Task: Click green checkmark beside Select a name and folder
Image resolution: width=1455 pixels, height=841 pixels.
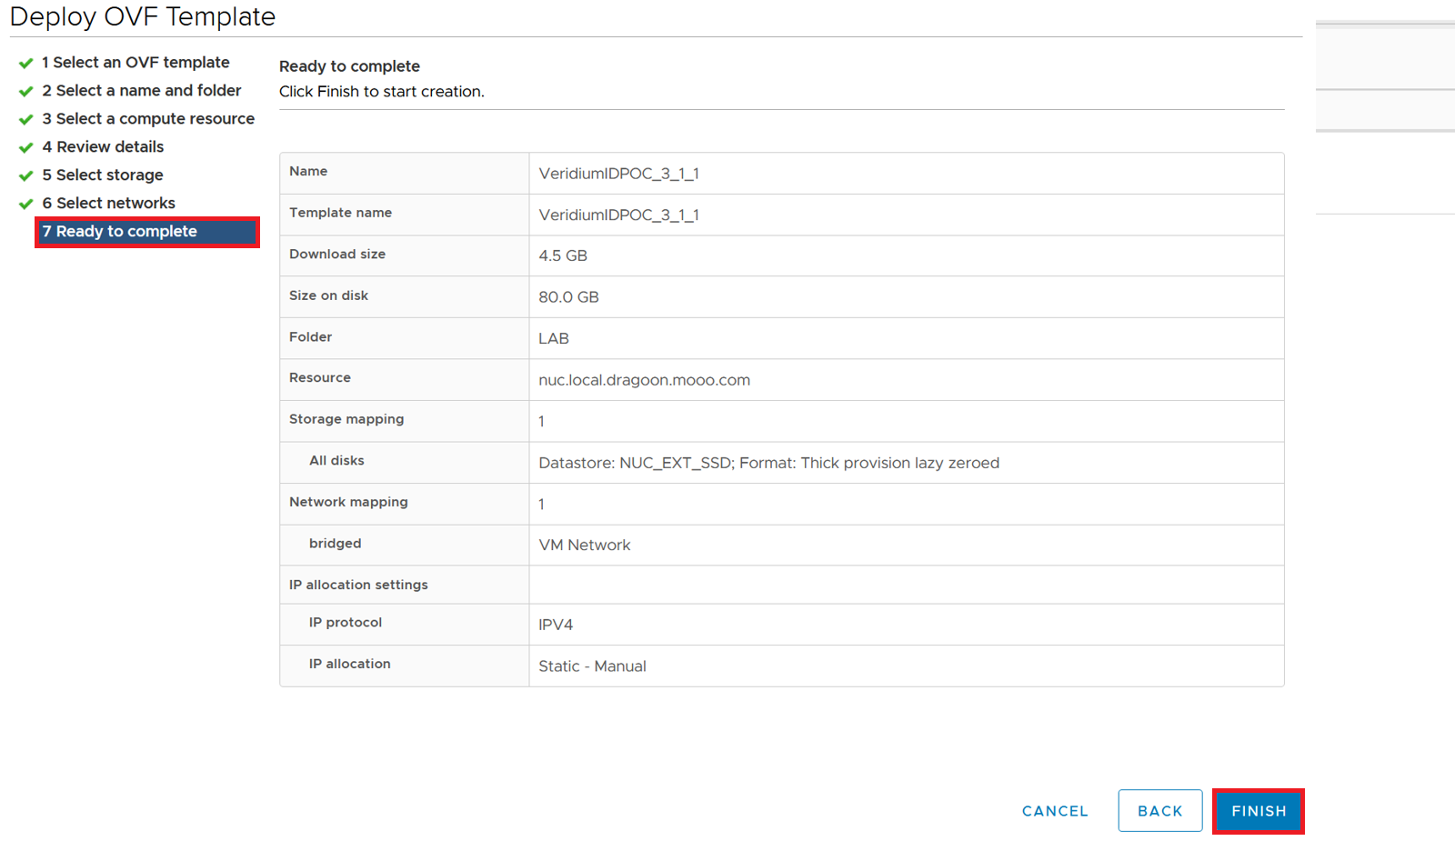Action: (26, 92)
